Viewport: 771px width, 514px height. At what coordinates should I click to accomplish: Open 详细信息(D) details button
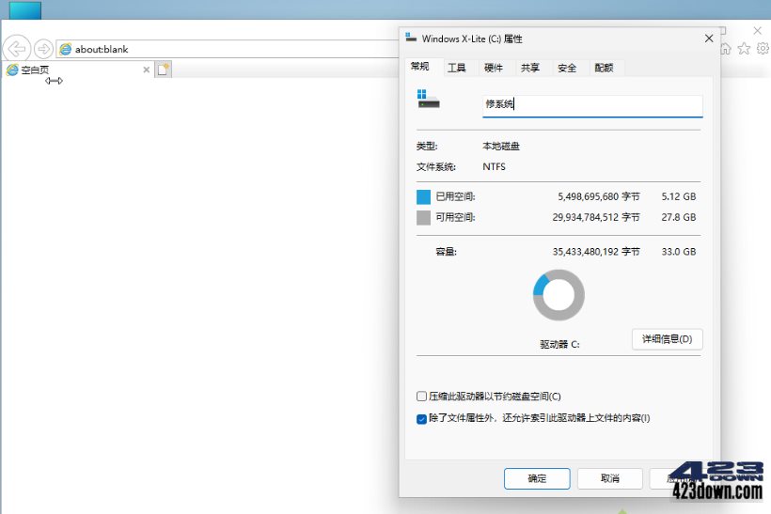click(668, 339)
